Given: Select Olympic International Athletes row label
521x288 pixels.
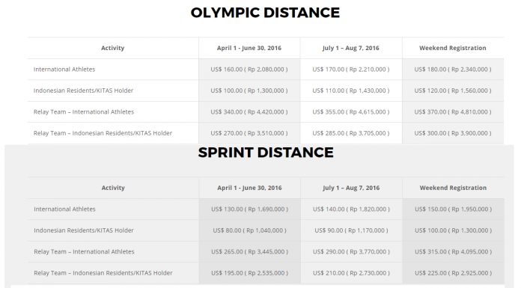Looking at the screenshot, I should [x=64, y=70].
